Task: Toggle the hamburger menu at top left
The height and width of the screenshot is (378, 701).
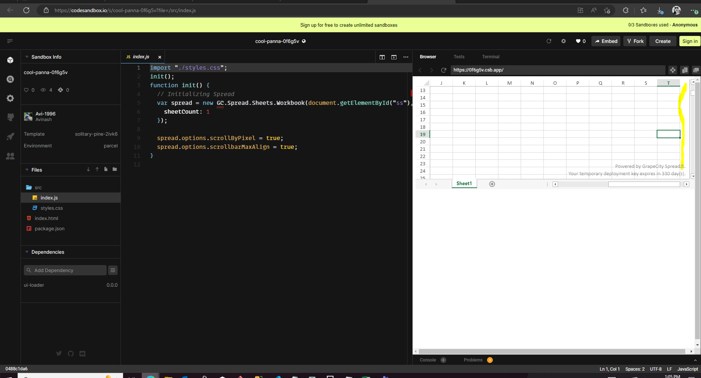Action: point(10,41)
